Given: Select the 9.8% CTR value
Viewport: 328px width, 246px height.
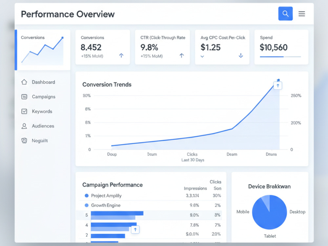Looking at the screenshot, I should (149, 48).
